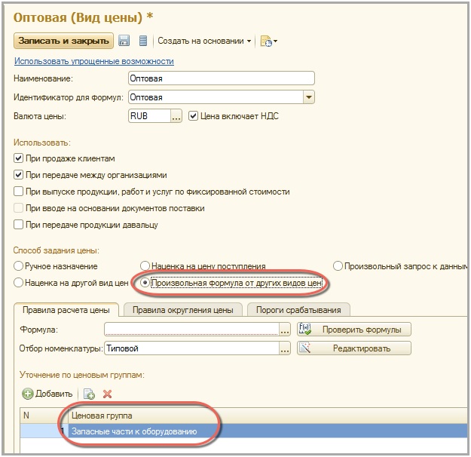
Task: Delete row with red X icon
Action: [x=107, y=394]
